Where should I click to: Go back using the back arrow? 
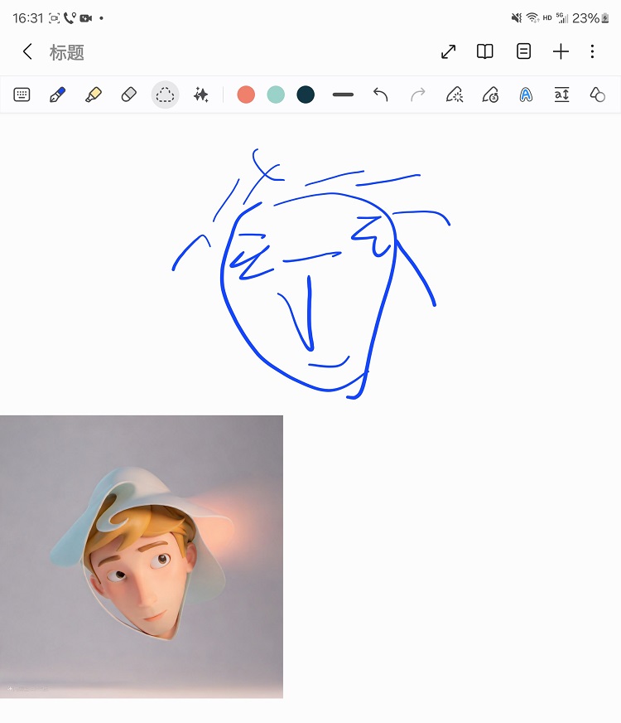tap(27, 51)
